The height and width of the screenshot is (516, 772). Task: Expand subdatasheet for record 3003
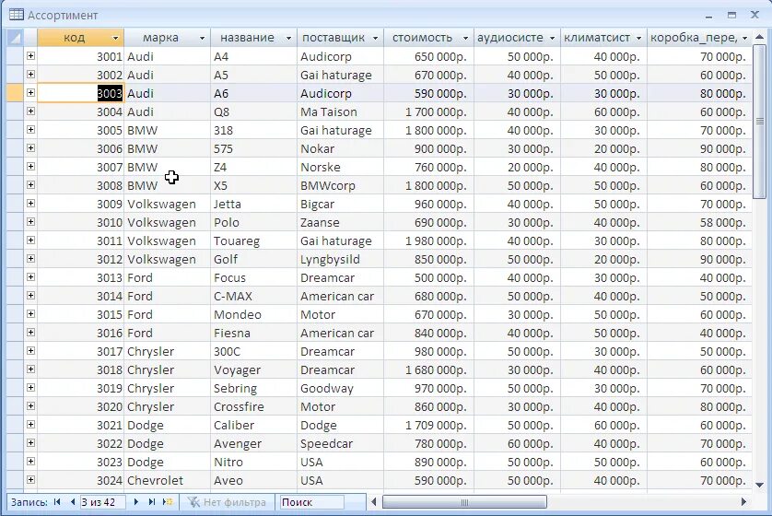(30, 92)
